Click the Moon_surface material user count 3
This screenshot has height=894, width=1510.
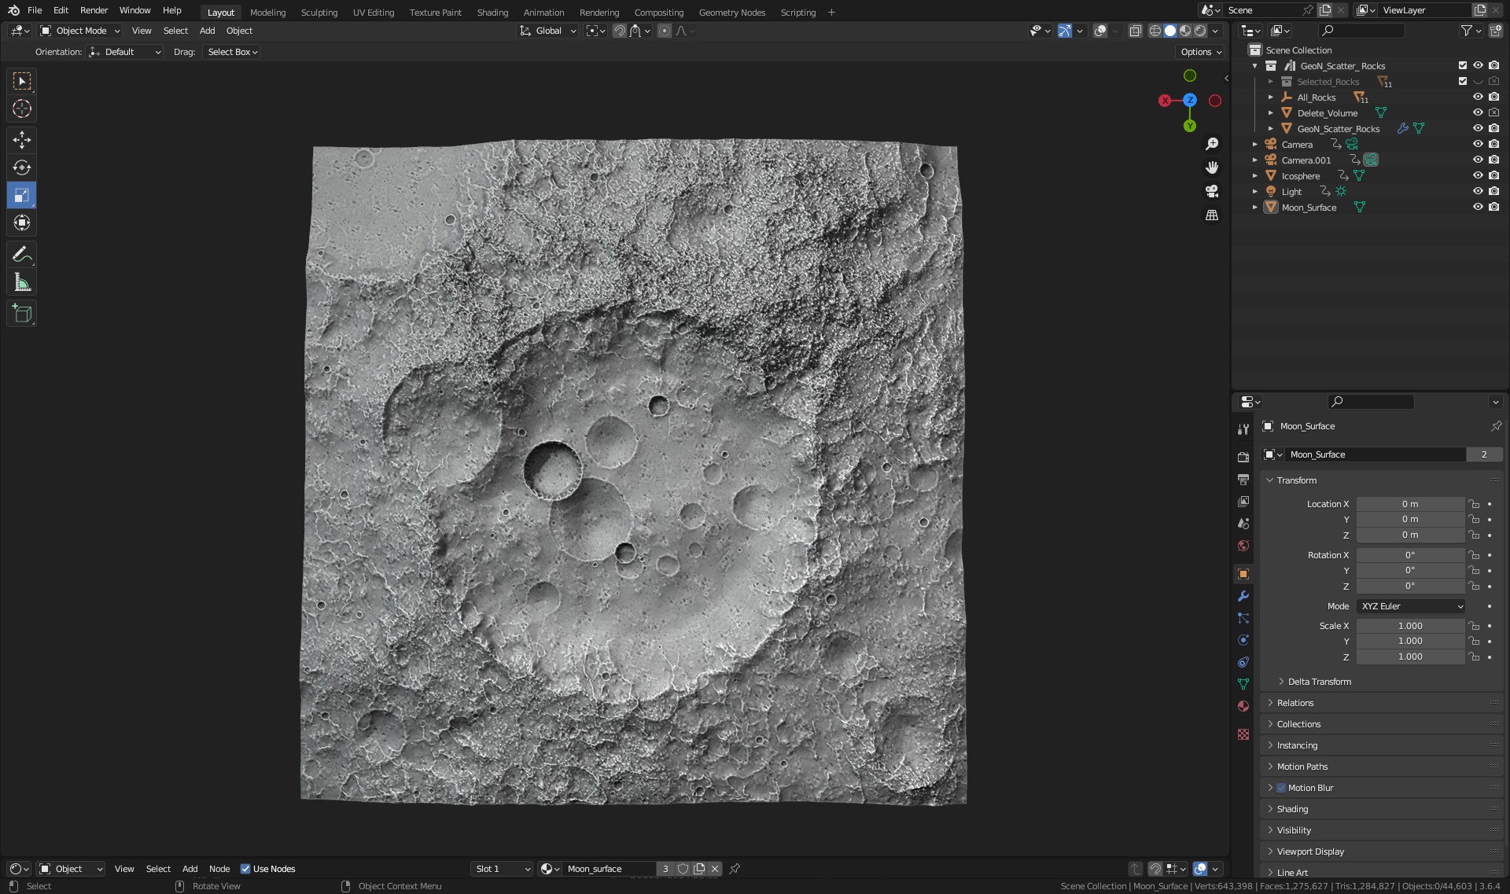coord(665,869)
